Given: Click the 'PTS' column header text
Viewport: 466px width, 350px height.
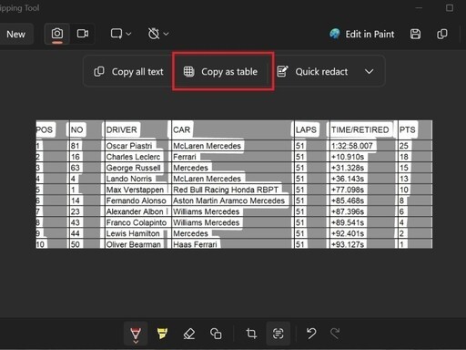Looking at the screenshot, I should tap(407, 129).
